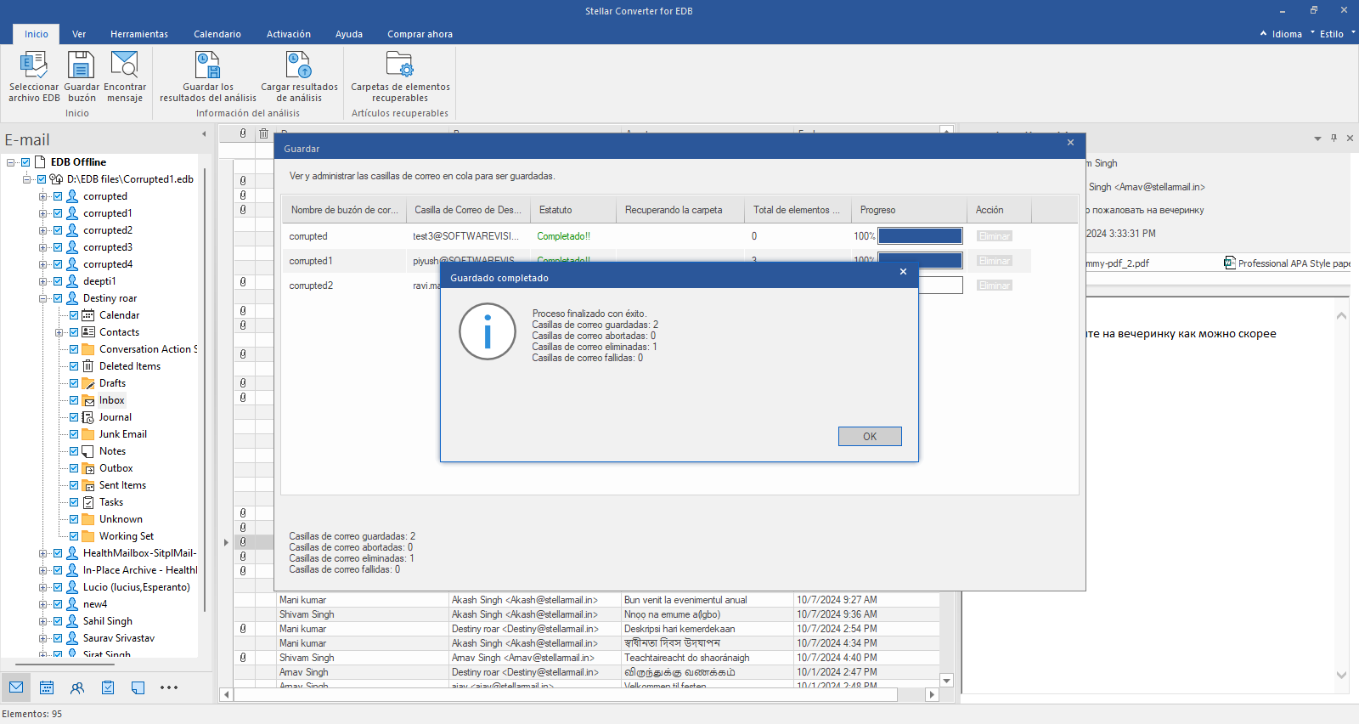Toggle checkbox for deepti1 mailbox
1359x724 pixels.
58,281
